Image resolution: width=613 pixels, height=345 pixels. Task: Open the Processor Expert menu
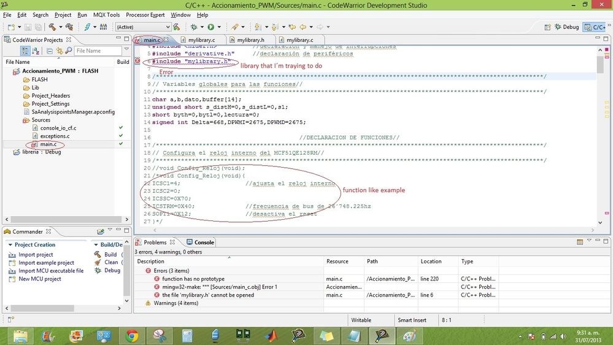click(145, 15)
